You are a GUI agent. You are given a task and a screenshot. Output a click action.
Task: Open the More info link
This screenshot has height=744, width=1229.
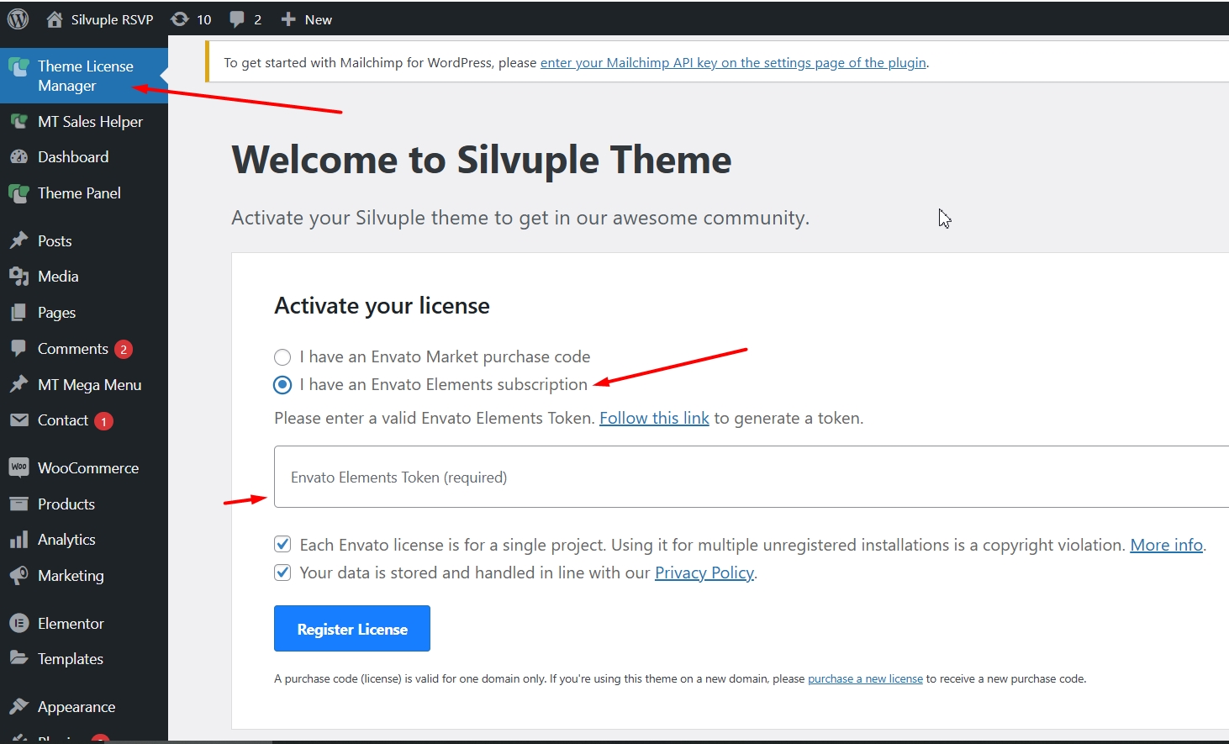(x=1166, y=545)
